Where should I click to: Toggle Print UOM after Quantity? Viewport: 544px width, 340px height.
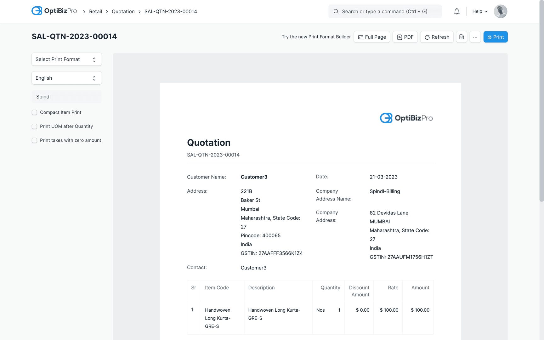tap(34, 126)
